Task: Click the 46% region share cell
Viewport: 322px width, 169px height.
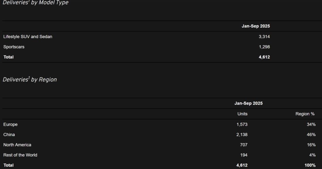Action: click(x=311, y=135)
